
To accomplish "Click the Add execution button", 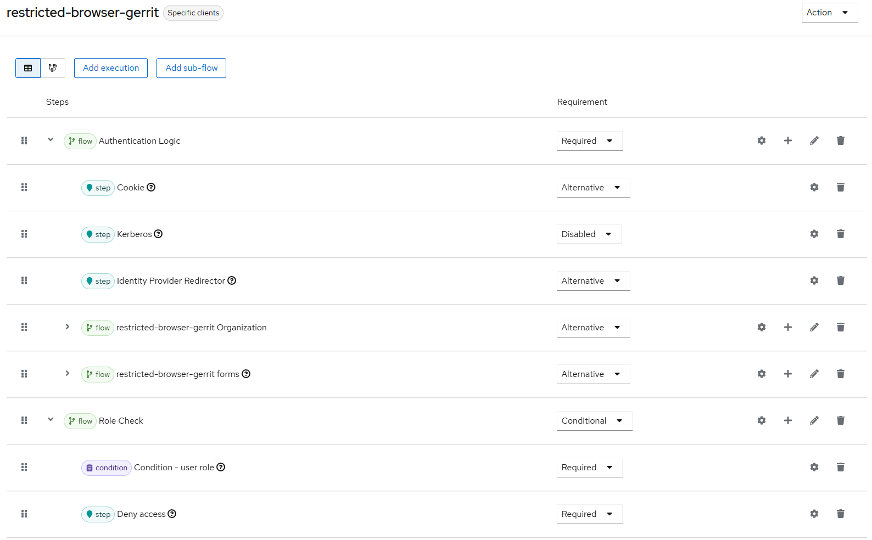I will click(111, 68).
